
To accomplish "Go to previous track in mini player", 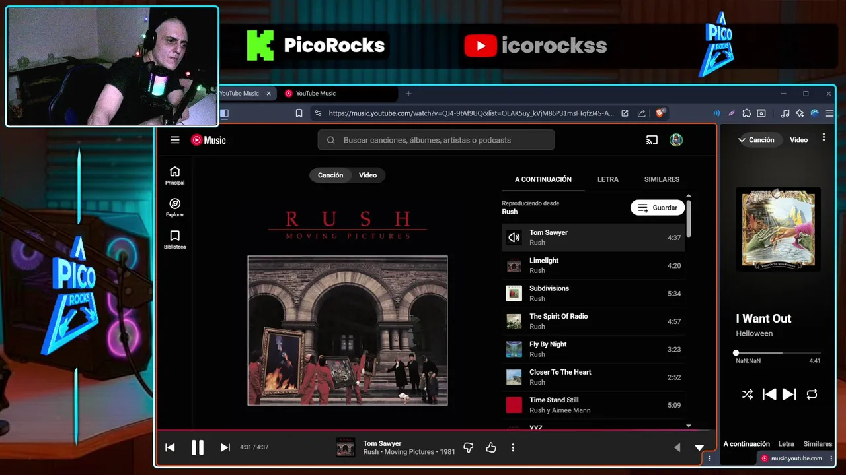I will tap(769, 395).
